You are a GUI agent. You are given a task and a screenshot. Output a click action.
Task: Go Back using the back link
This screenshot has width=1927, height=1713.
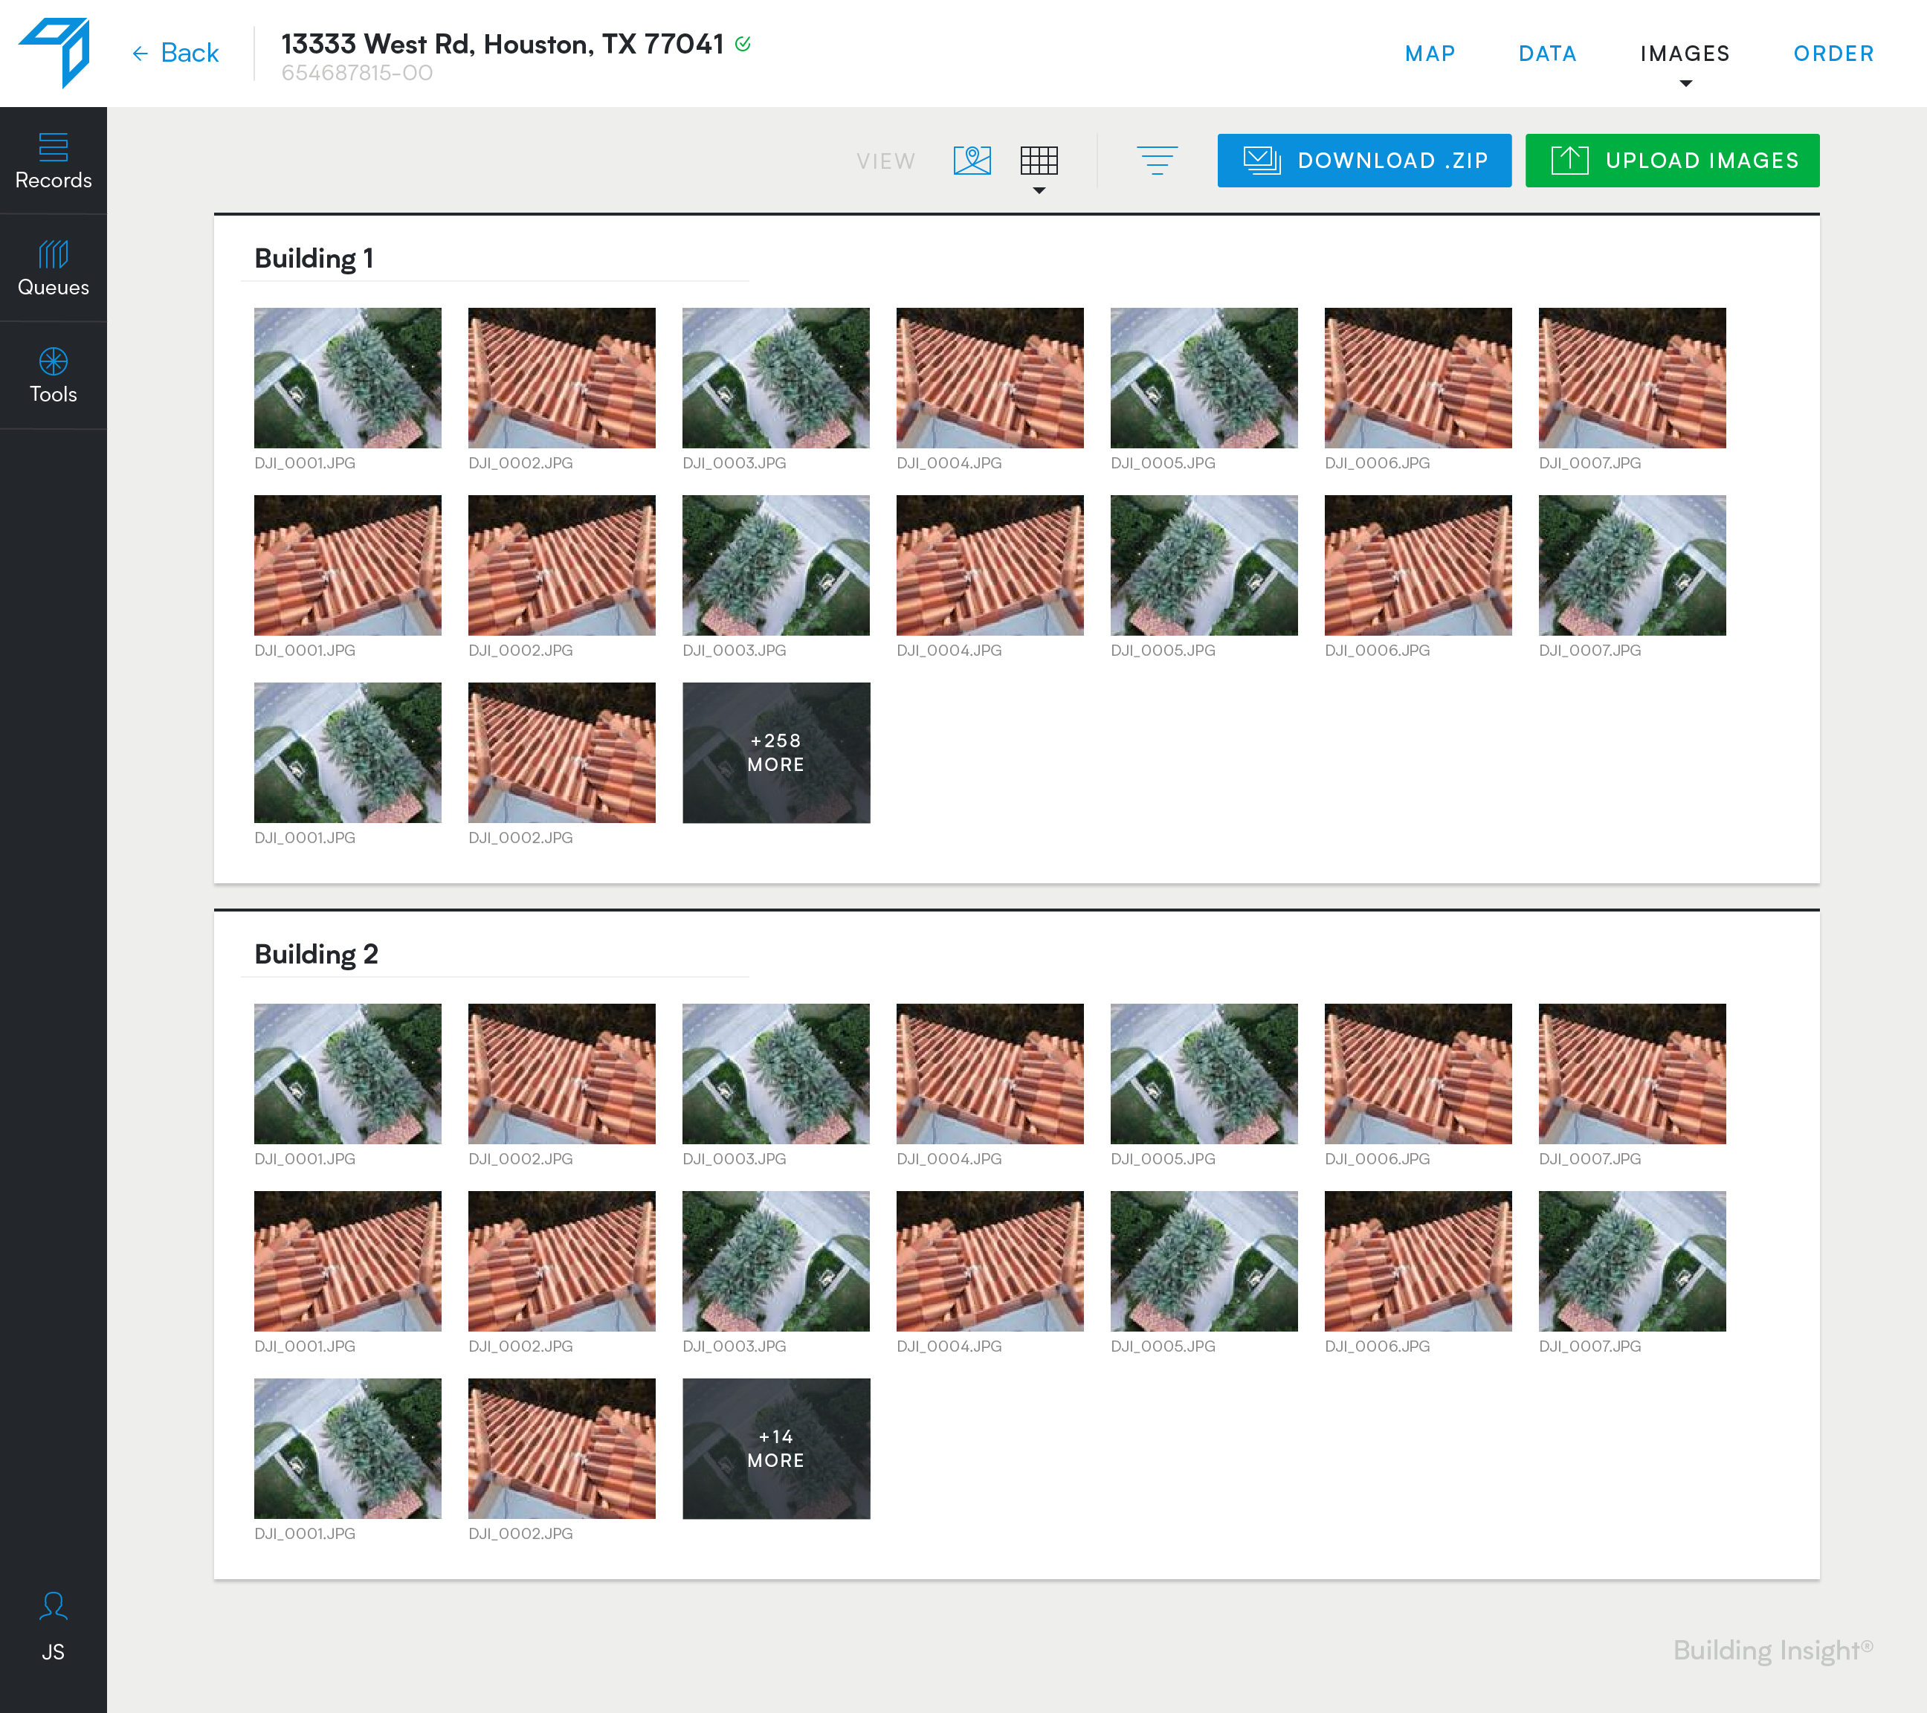(175, 53)
